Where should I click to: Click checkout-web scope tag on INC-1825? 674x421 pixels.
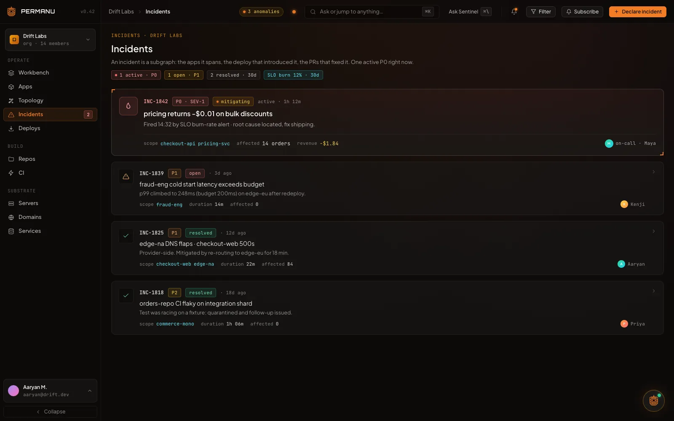point(174,264)
